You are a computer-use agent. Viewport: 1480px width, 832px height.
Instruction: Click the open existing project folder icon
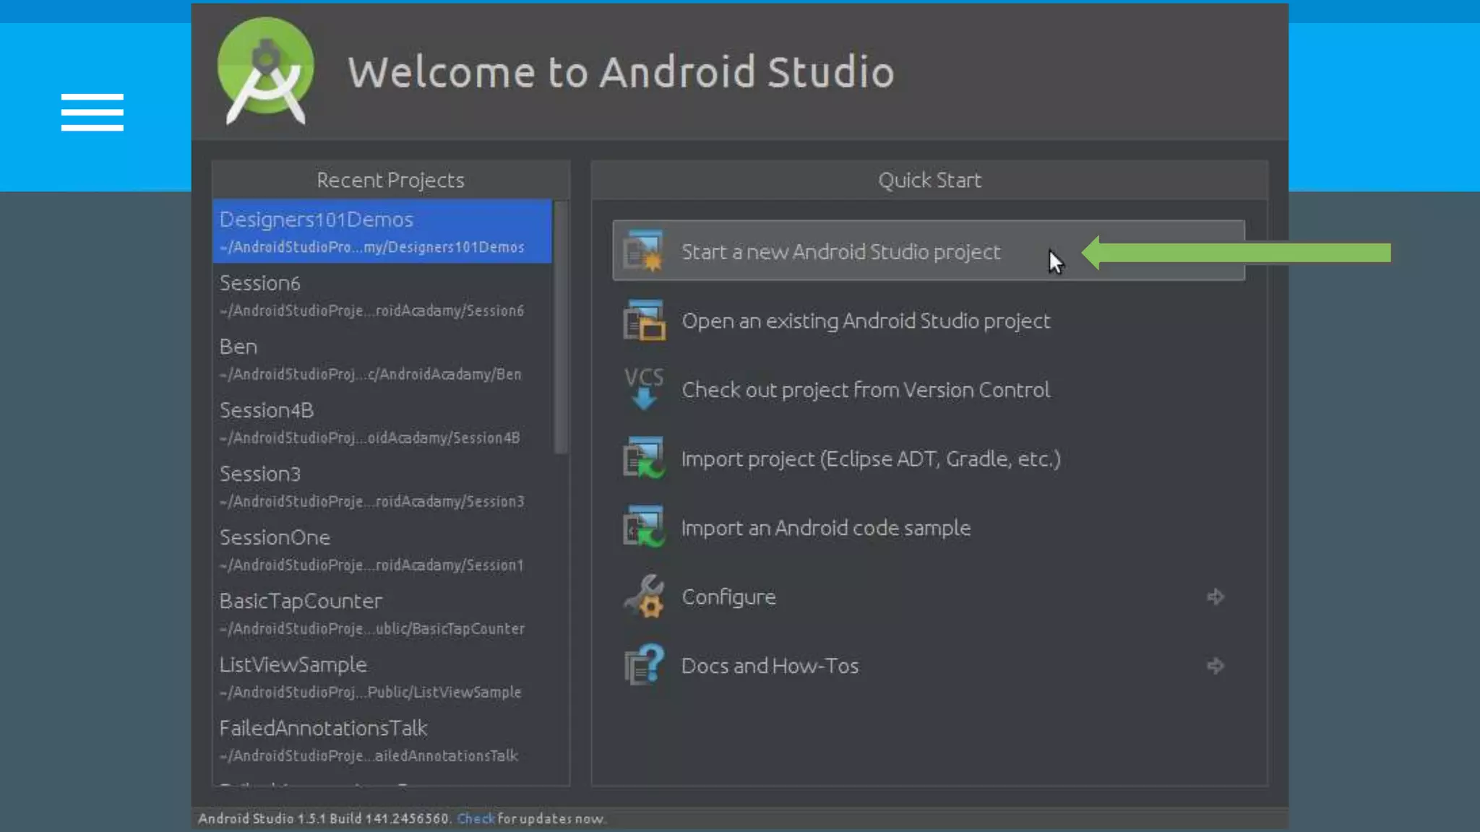[x=643, y=320]
